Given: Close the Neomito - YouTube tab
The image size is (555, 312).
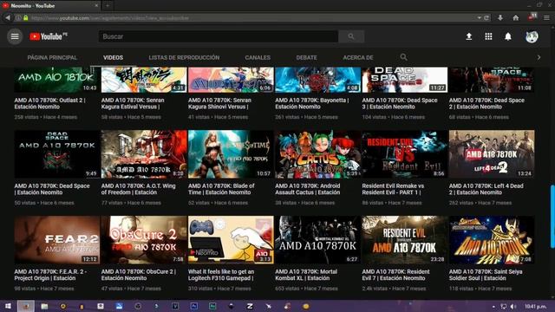Looking at the screenshot, I should pyautogui.click(x=96, y=6).
